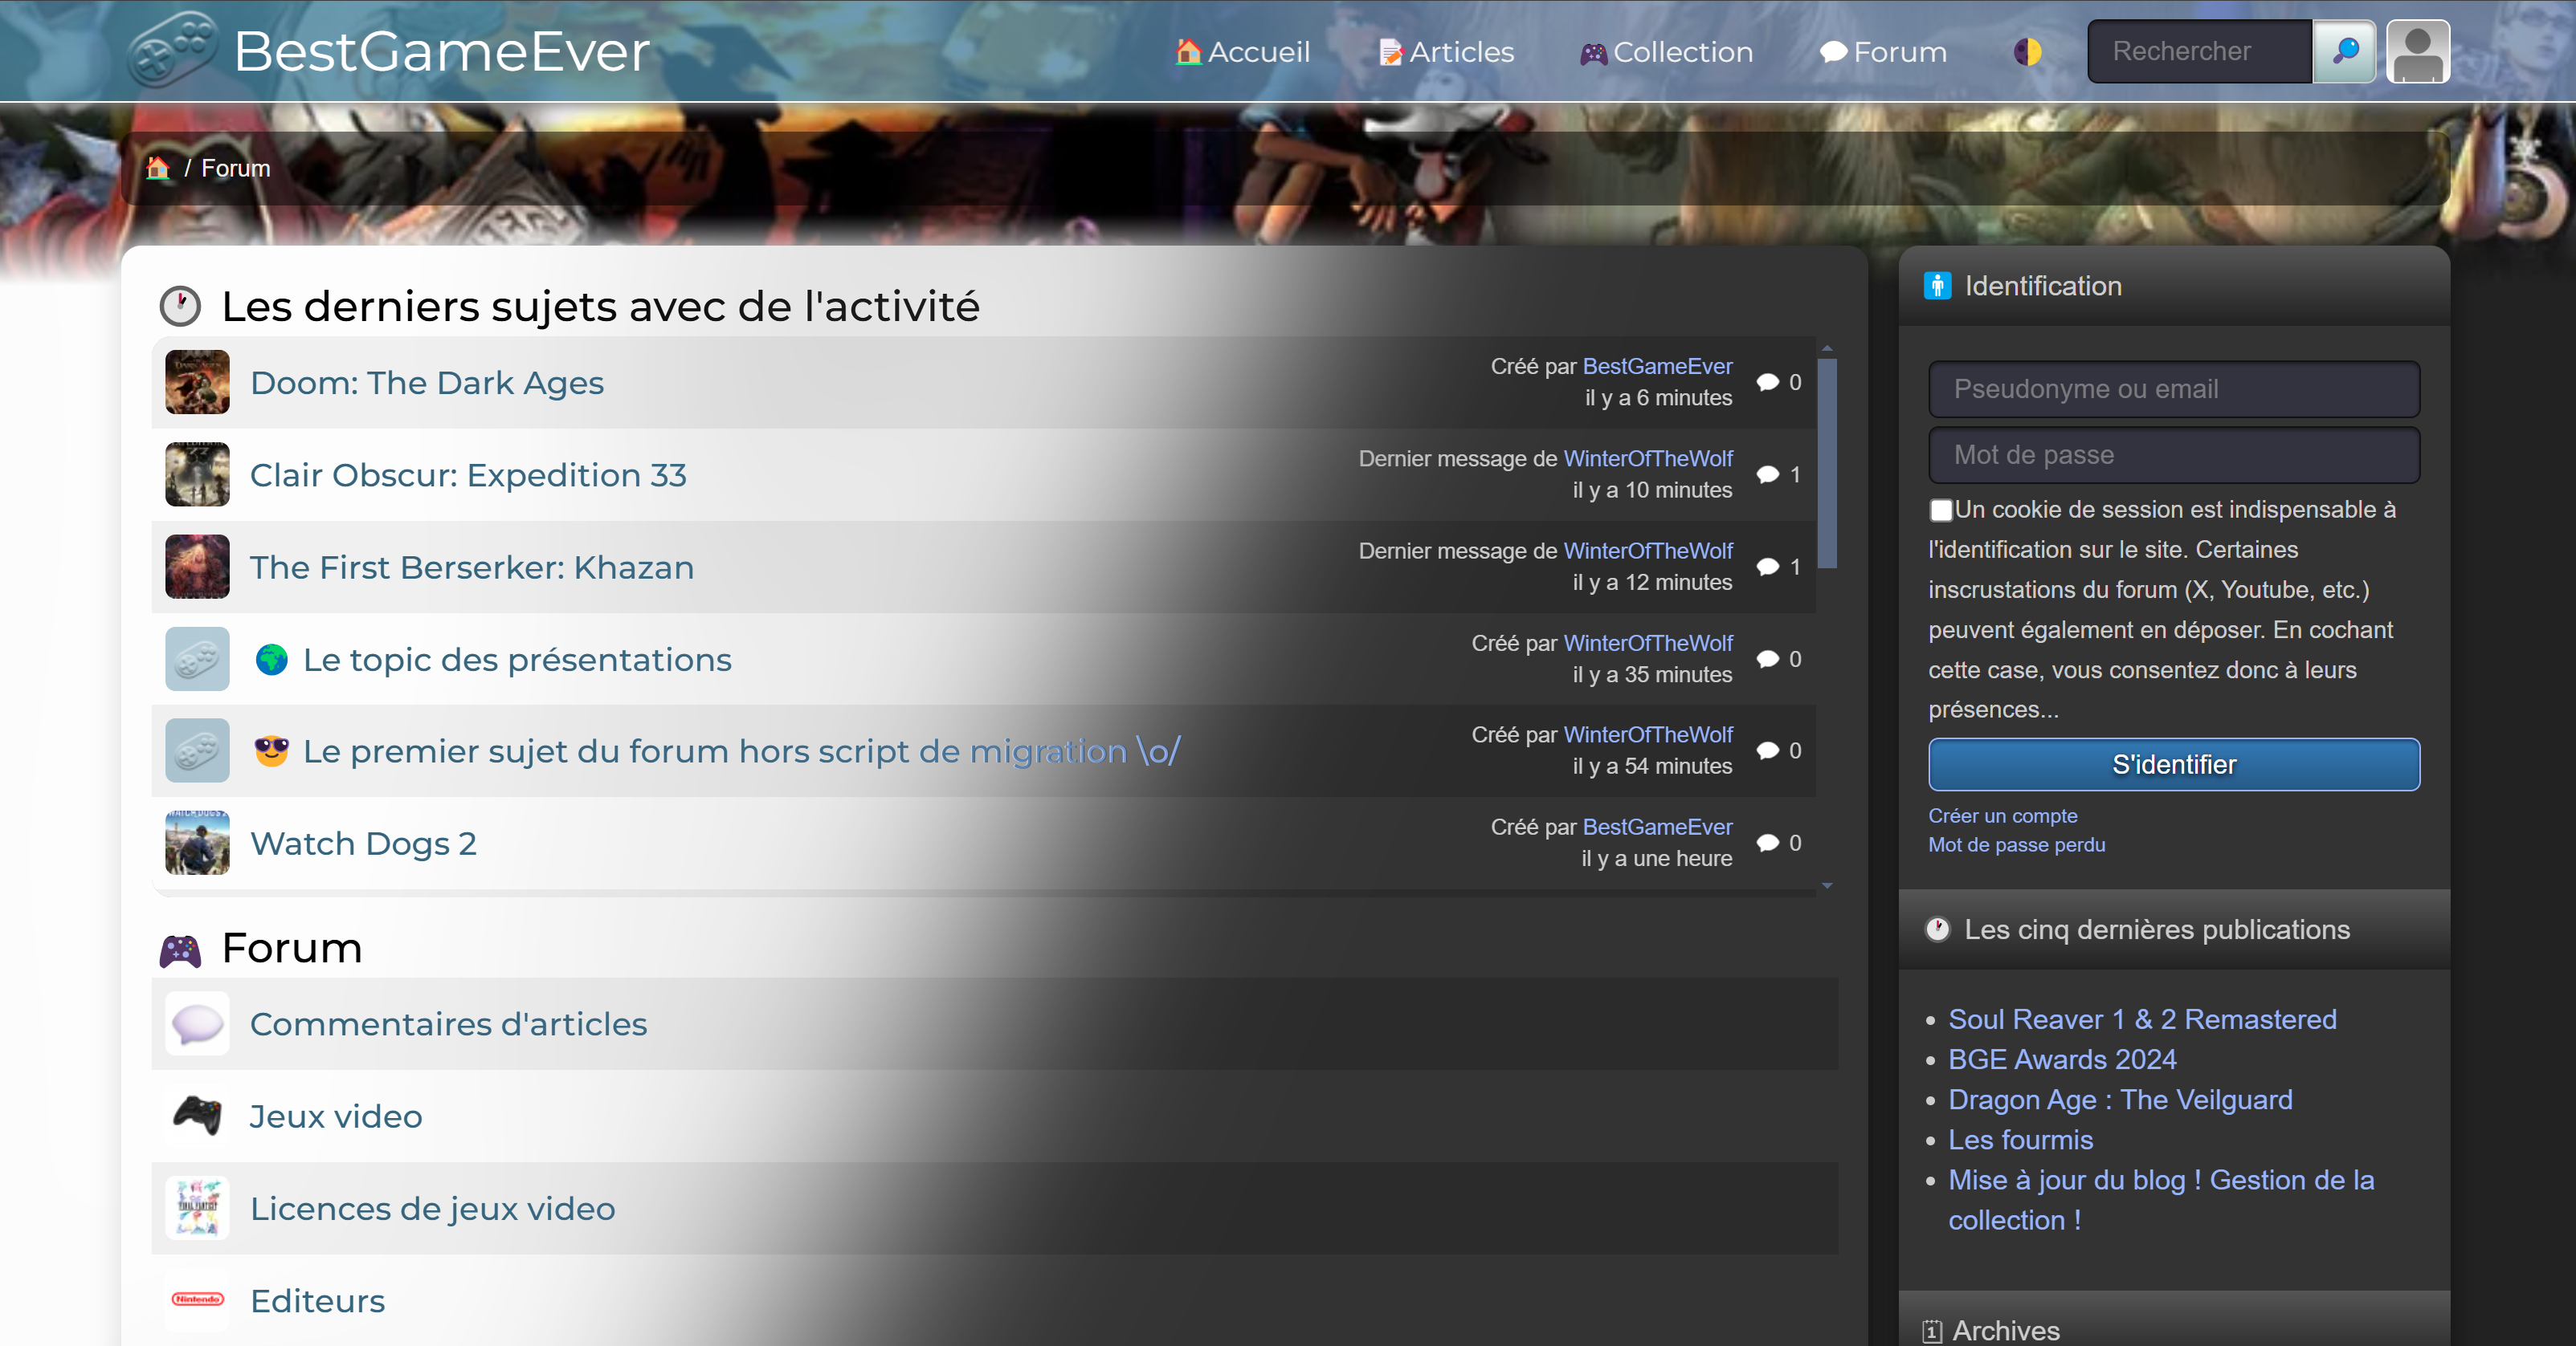This screenshot has width=2576, height=1346.
Task: Click the Licences de jeux video category icon
Action: pyautogui.click(x=197, y=1207)
